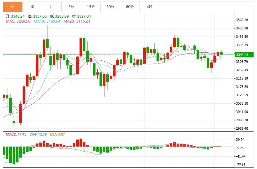The image size is (257, 169).
Task: Click the low price 3283.89 readout
Action: coord(60,16)
